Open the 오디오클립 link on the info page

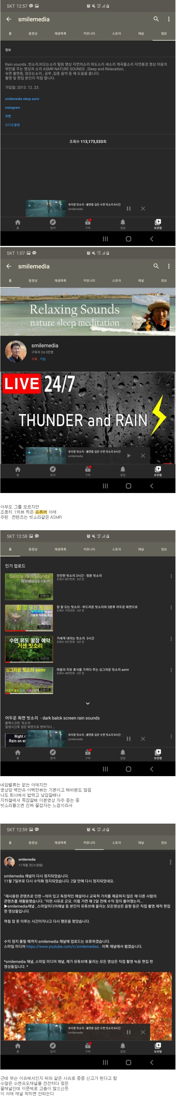pyautogui.click(x=12, y=125)
